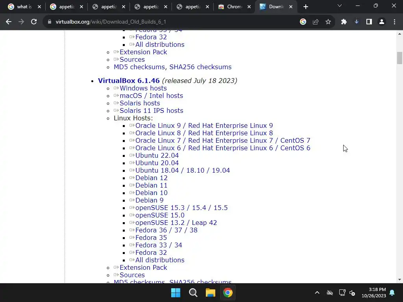Share this page via address bar icon
403x302 pixels.
pos(316,22)
